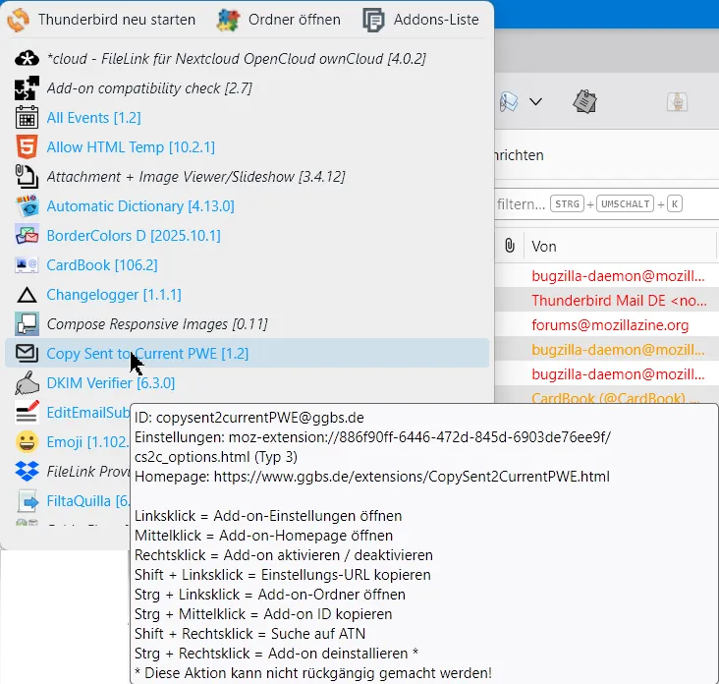Select the first red bugzilla-daemon message row
The width and height of the screenshot is (719, 684).
click(x=607, y=276)
